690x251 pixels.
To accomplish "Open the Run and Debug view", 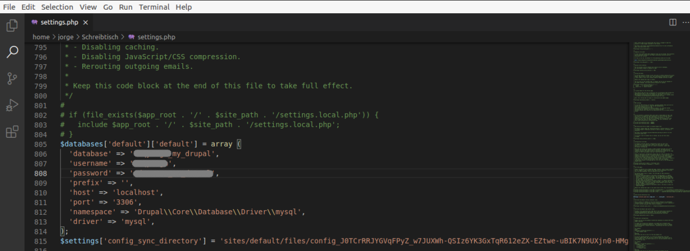I will click(x=12, y=105).
